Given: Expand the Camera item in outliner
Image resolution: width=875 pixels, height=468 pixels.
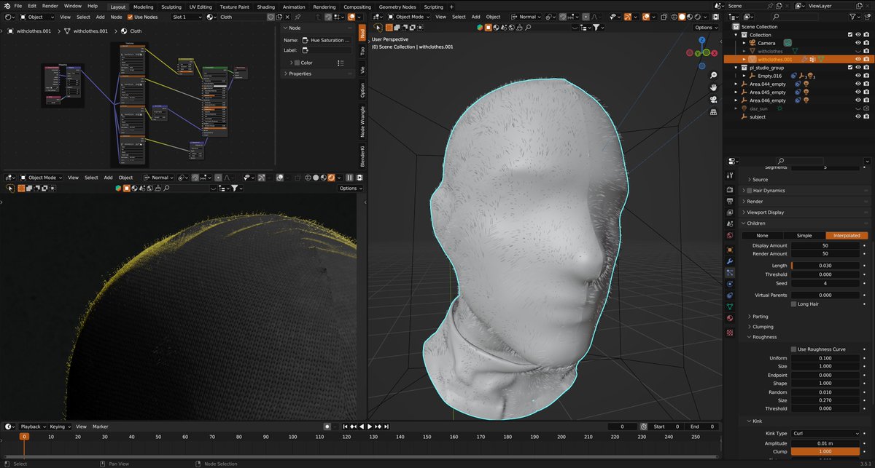Looking at the screenshot, I should tap(744, 43).
